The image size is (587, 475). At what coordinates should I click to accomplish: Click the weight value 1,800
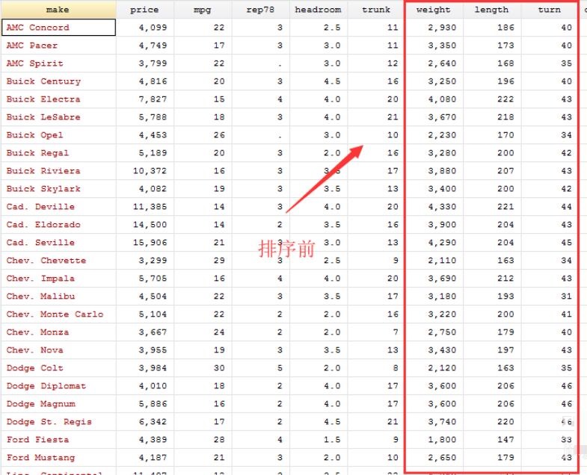point(434,440)
